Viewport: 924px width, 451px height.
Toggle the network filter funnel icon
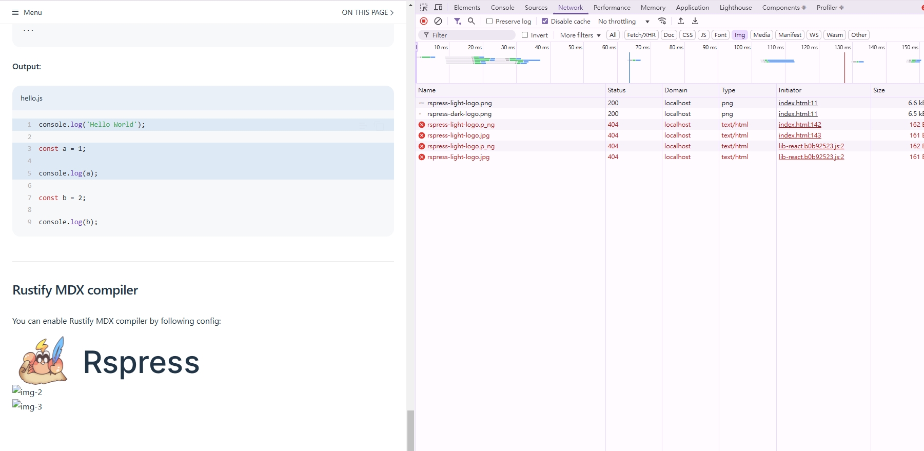(457, 21)
